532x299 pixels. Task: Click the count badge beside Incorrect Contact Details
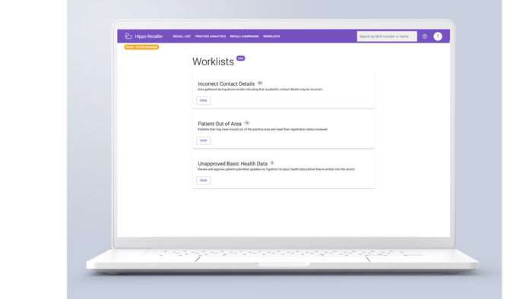coord(260,83)
